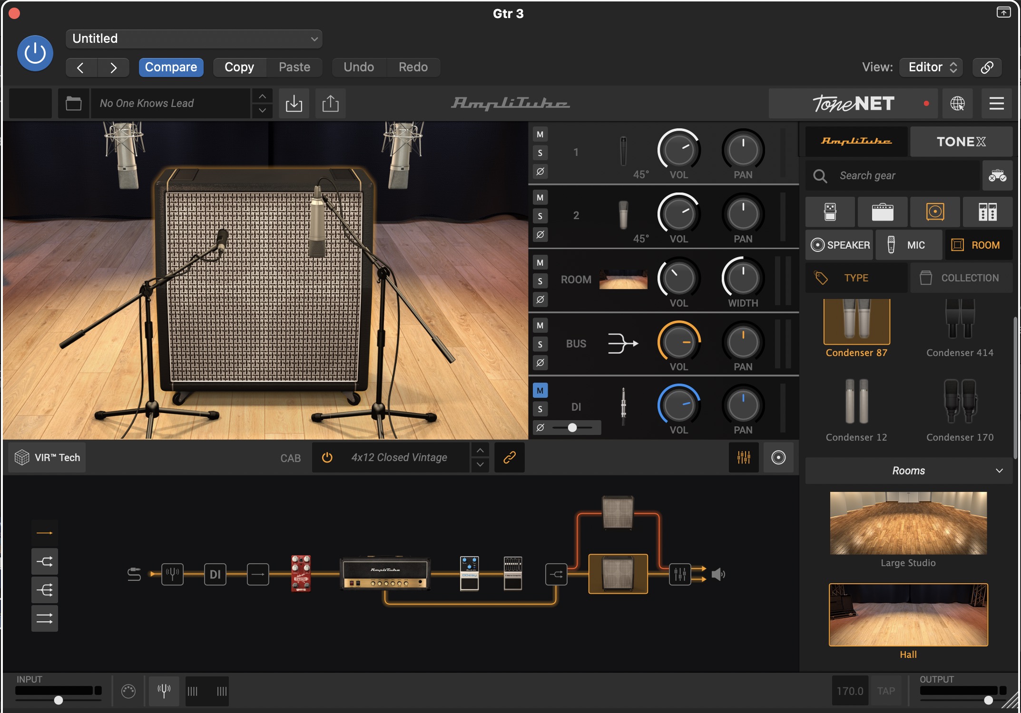Click the TAP tempo button
This screenshot has height=713, width=1021.
point(886,691)
